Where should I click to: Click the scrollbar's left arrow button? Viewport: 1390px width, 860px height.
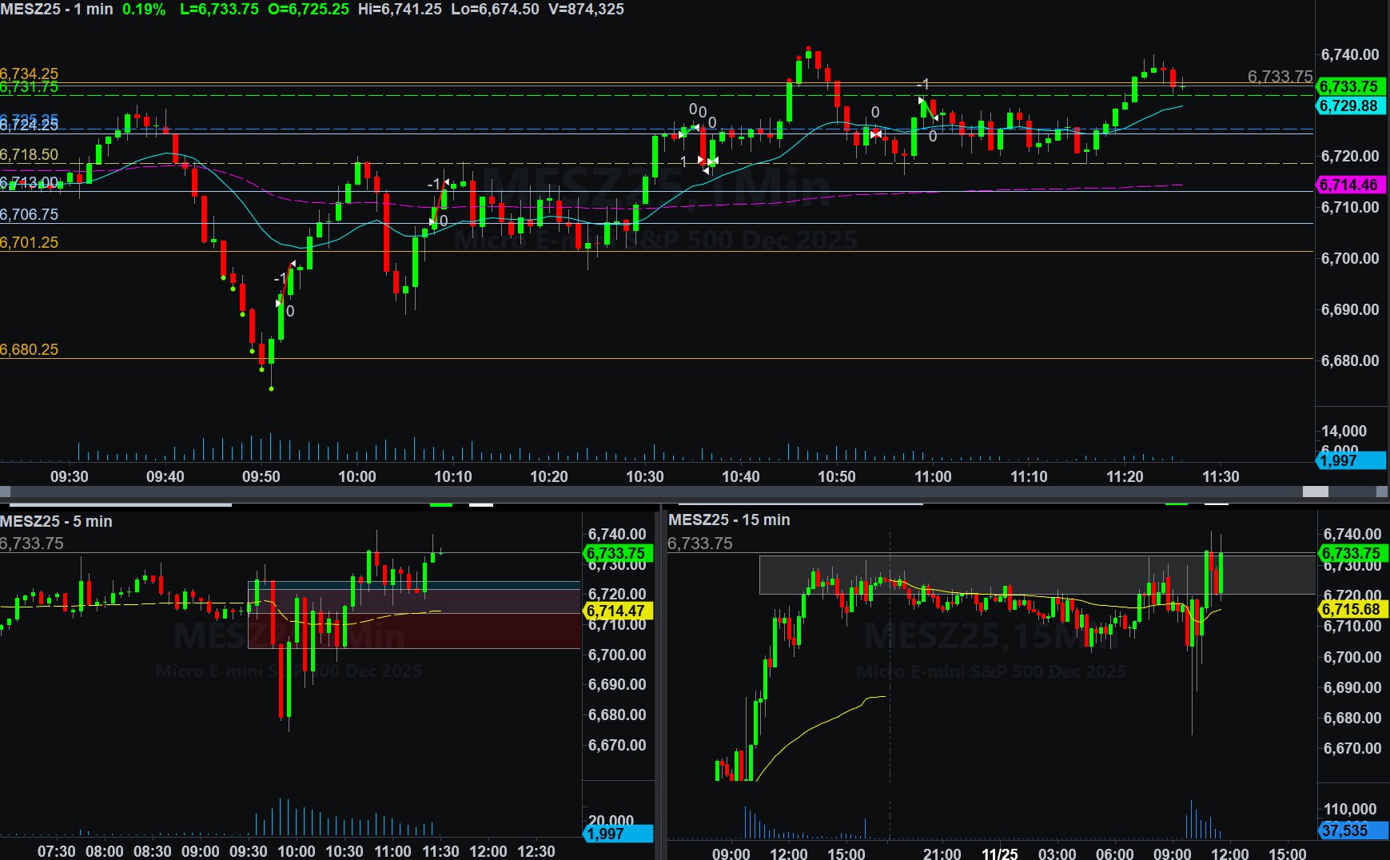(6, 492)
